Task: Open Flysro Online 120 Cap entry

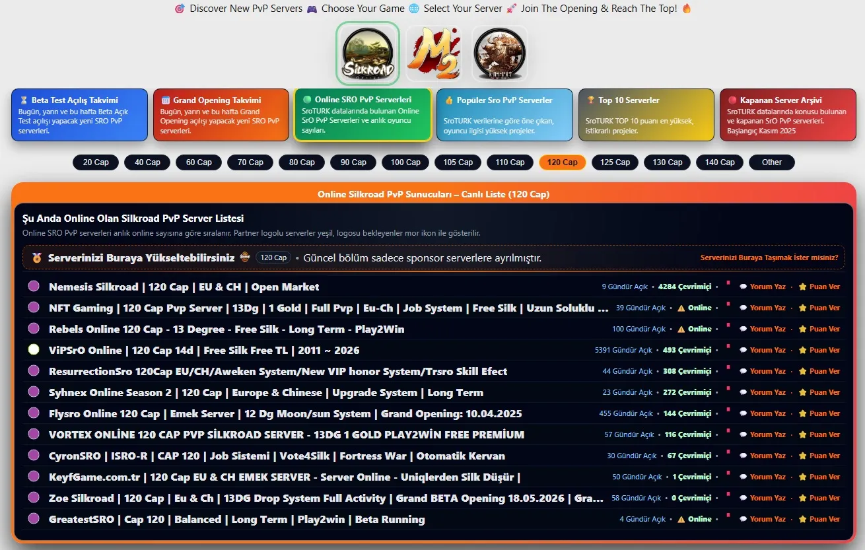Action: (285, 413)
